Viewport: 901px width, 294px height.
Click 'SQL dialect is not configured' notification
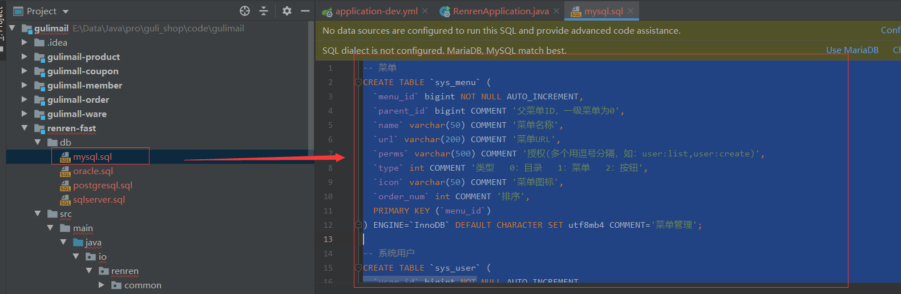click(444, 50)
